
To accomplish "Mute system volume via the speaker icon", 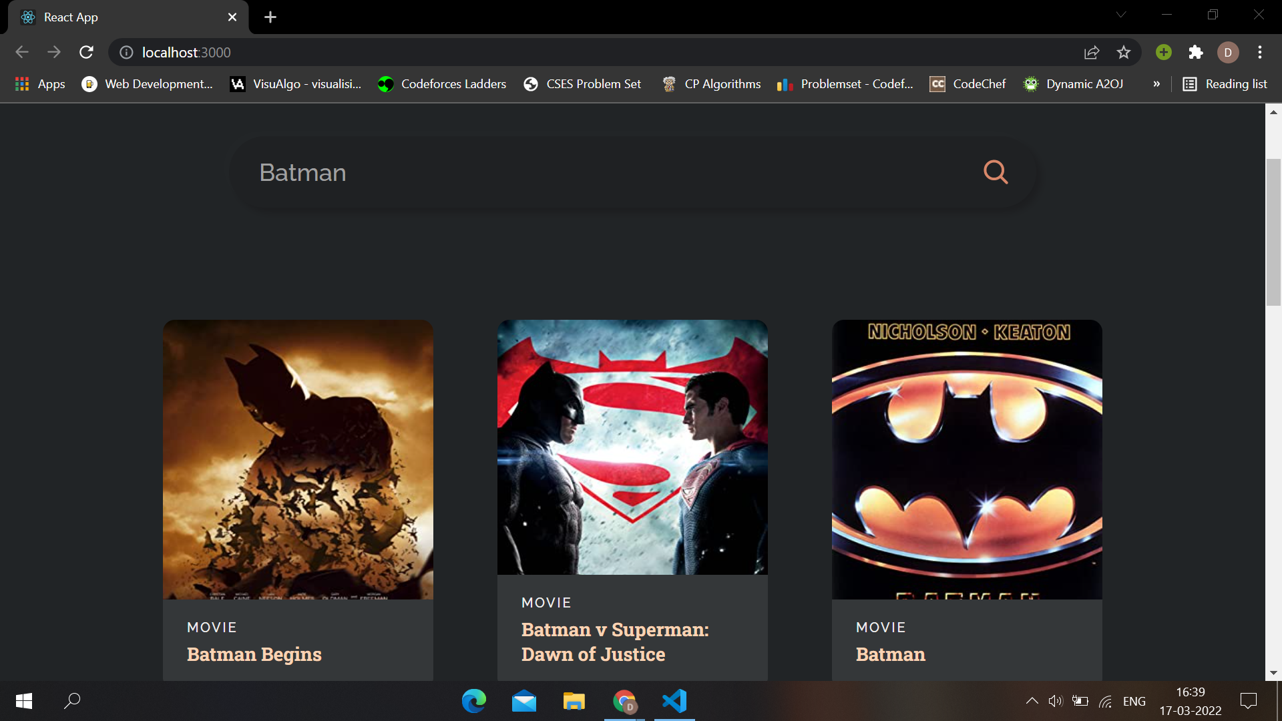I will pyautogui.click(x=1056, y=701).
